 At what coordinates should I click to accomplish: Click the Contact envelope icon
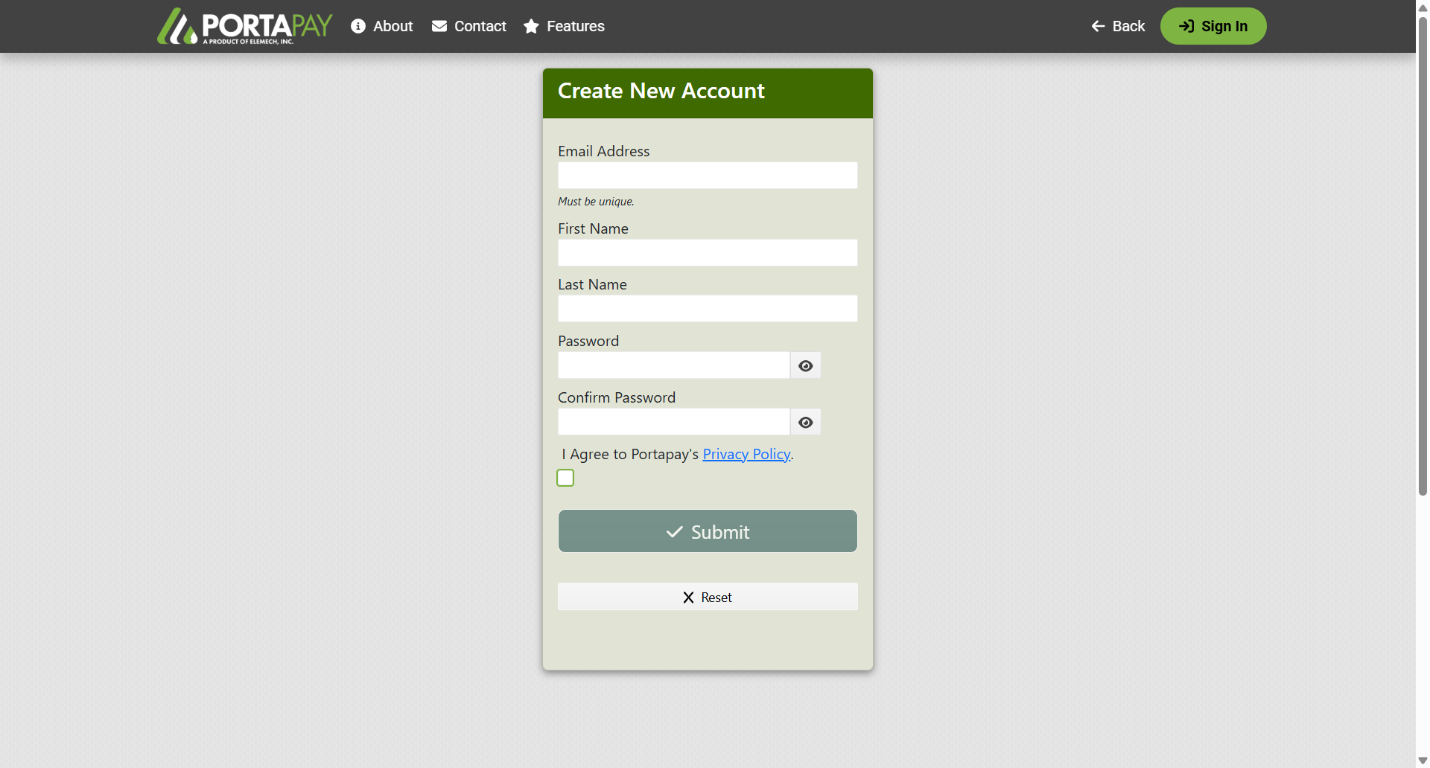439,26
